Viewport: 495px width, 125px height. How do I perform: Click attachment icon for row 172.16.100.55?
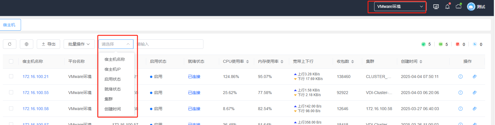[x=475, y=93]
